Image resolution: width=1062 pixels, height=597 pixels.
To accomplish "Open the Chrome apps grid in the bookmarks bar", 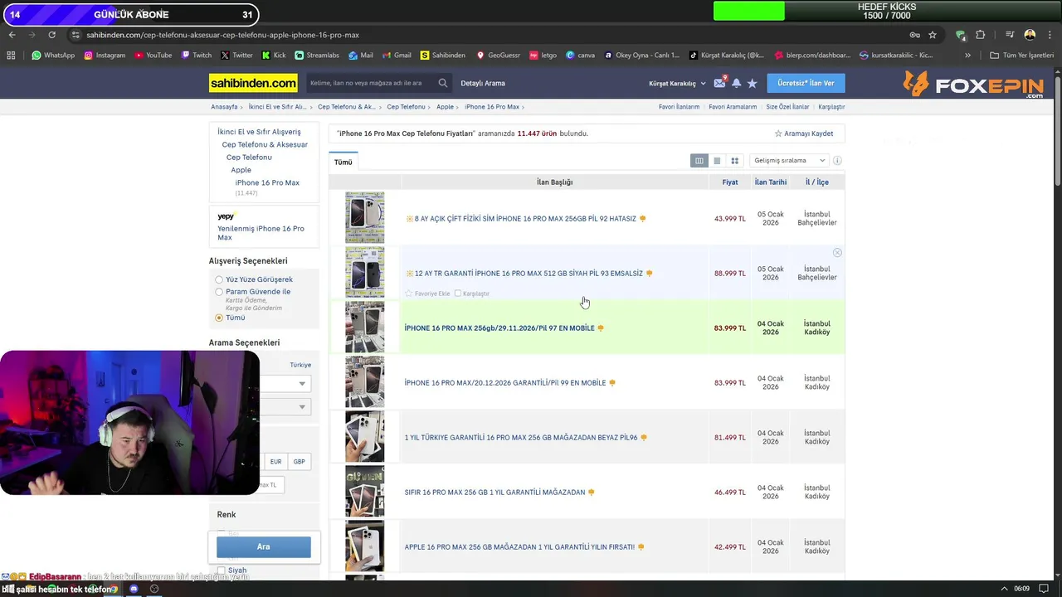I will click(11, 56).
